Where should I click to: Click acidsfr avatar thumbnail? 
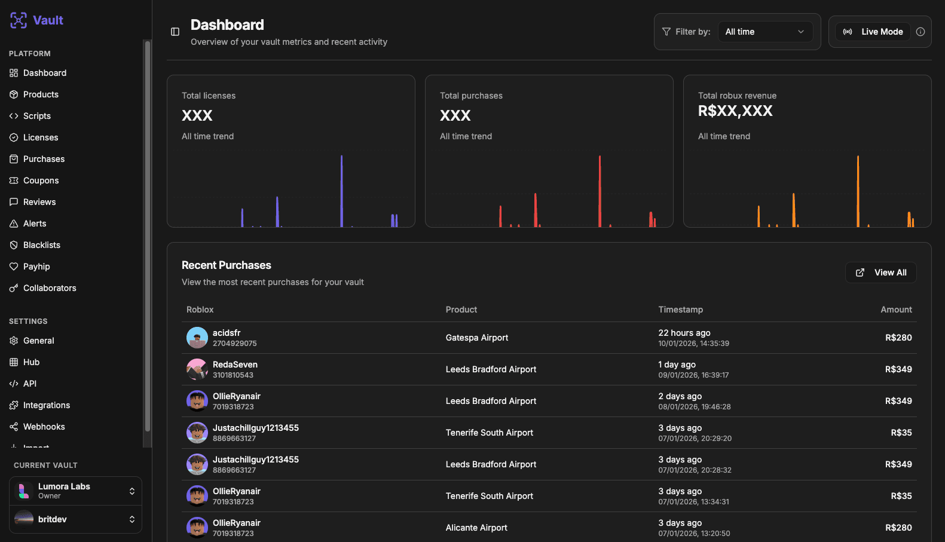pos(197,338)
